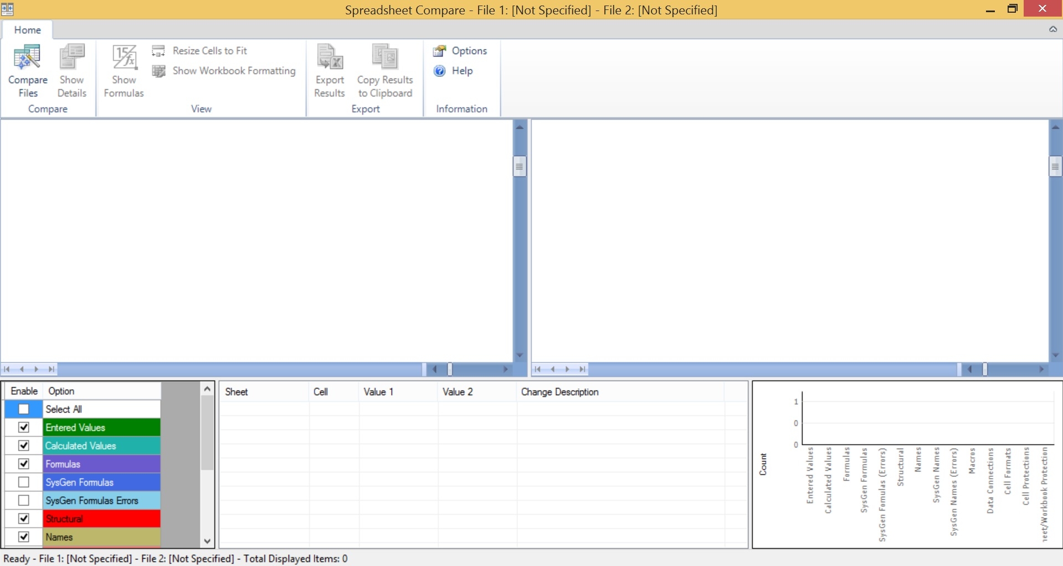Viewport: 1063px width, 566px height.
Task: Enable the SysGen Formulas checkbox
Action: click(24, 482)
